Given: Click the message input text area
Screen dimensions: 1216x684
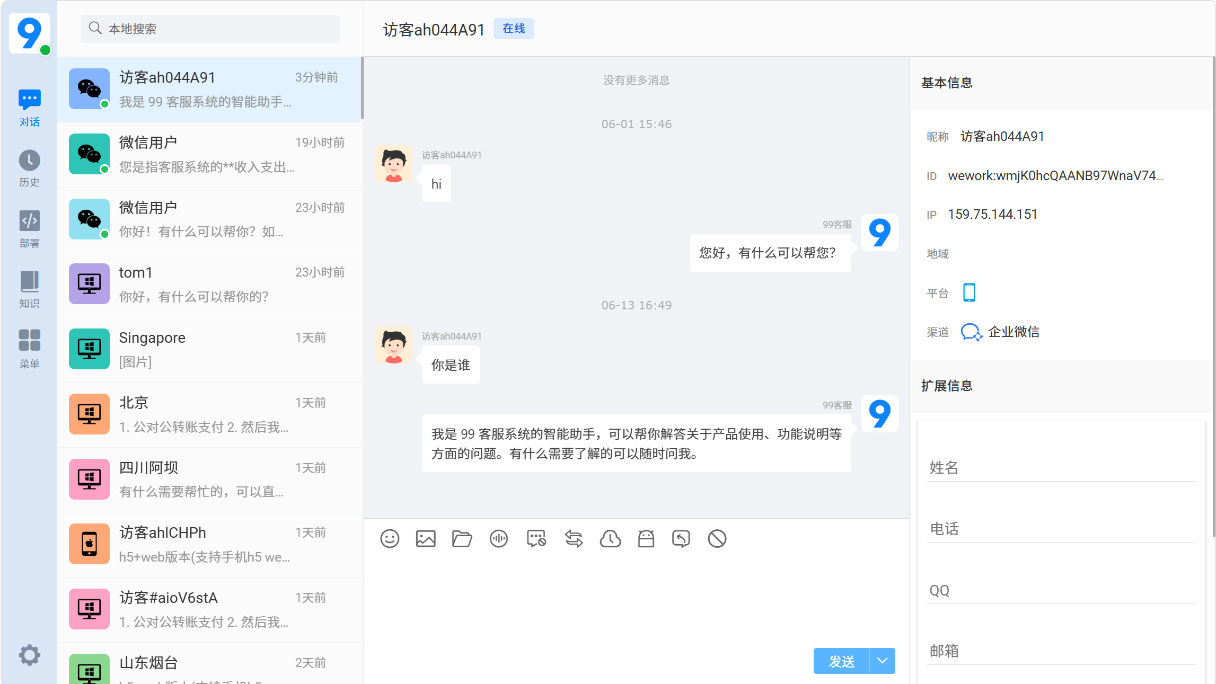Looking at the screenshot, I should click(637, 599).
